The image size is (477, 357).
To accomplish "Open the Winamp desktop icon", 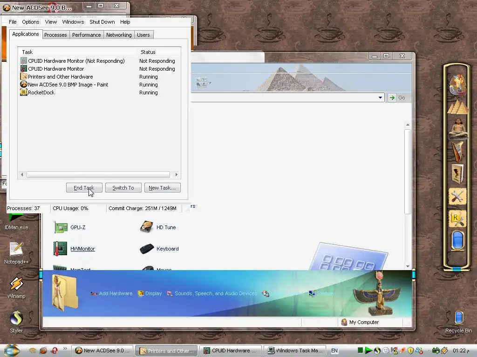I will (x=16, y=287).
